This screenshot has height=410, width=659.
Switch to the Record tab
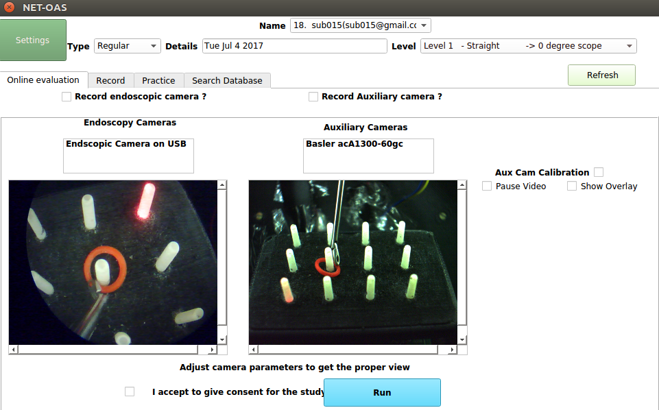coord(110,81)
